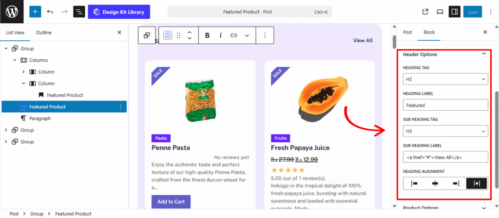
Task: Click the view post external link icon
Action: pos(425,12)
